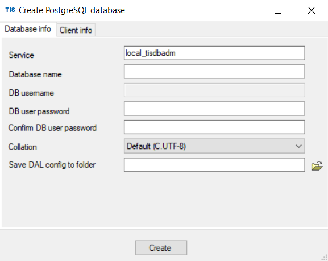
Task: Click the resize grip in the window corner
Action: pos(324,257)
